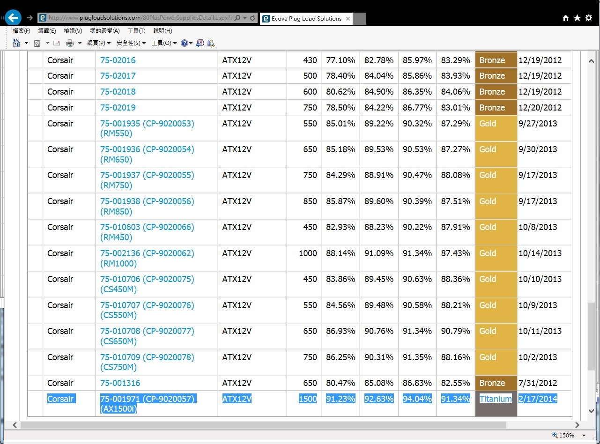The image size is (600, 444).
Task: Open a new tab with the blank tab button
Action: tap(360, 19)
